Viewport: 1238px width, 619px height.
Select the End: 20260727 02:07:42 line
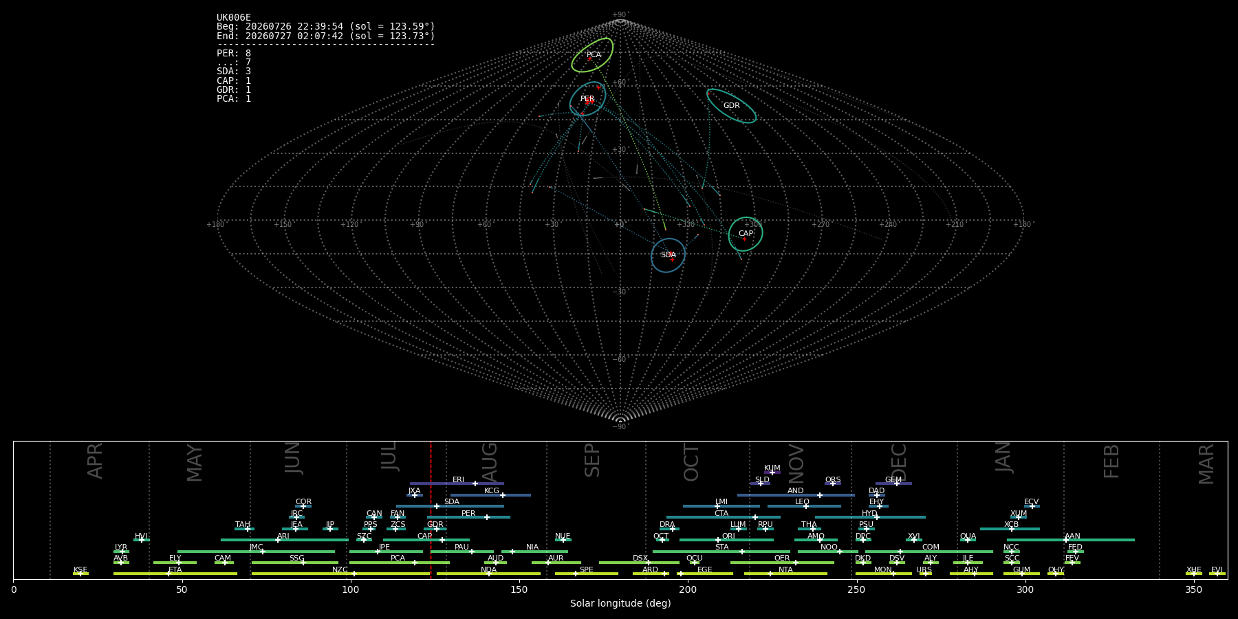pos(326,36)
